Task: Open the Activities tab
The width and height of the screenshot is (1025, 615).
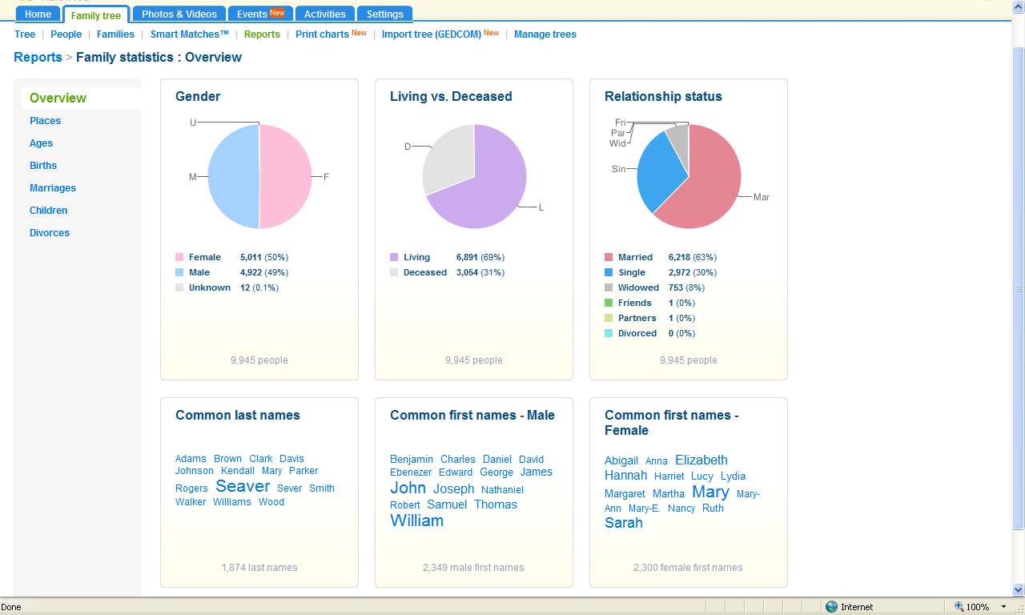Action: point(325,14)
